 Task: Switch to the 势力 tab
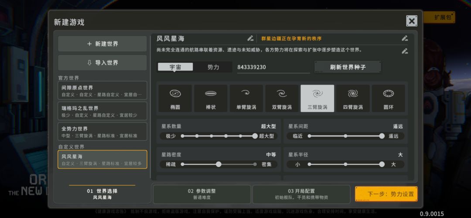pyautogui.click(x=213, y=67)
